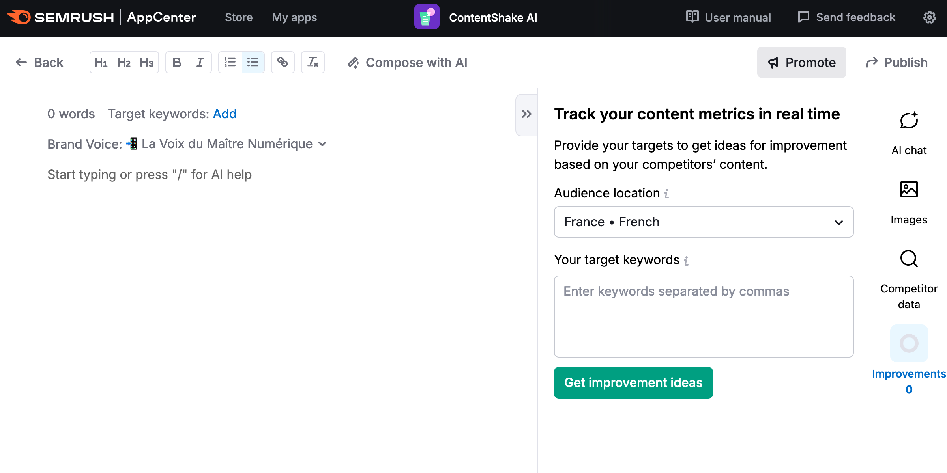Go back with the Back arrow
947x473 pixels.
click(x=39, y=62)
